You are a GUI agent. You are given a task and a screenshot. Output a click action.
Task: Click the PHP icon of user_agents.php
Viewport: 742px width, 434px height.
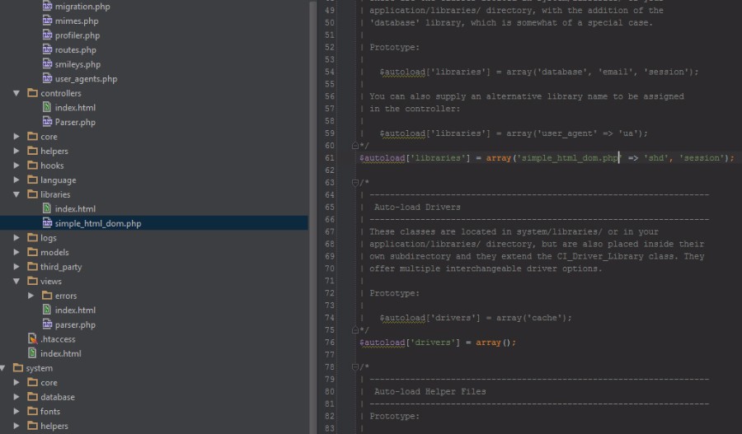tap(47, 78)
